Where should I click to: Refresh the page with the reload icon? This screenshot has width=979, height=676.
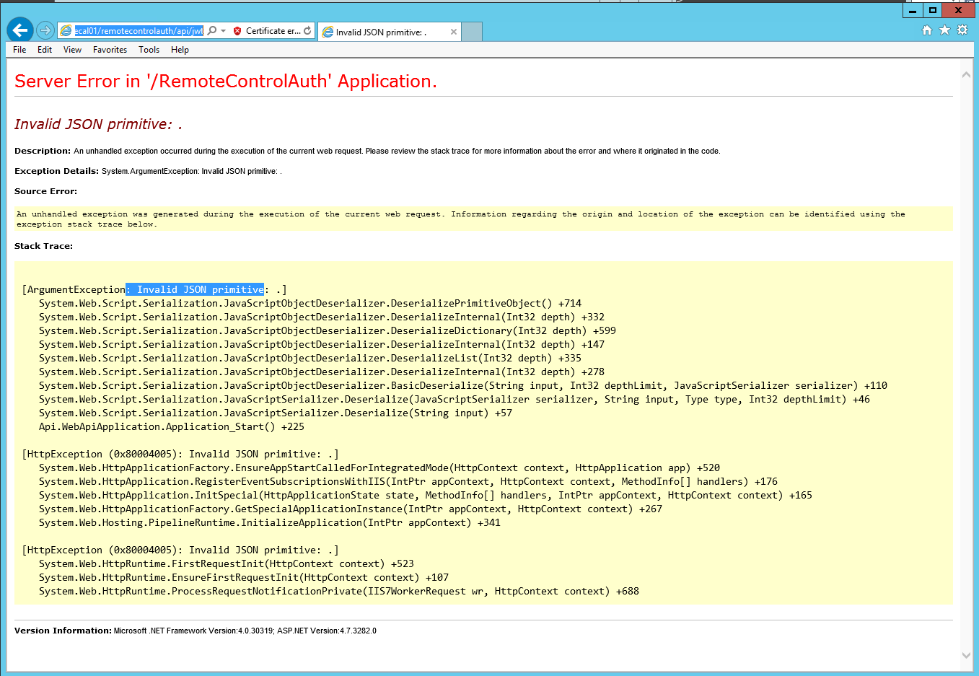[308, 31]
